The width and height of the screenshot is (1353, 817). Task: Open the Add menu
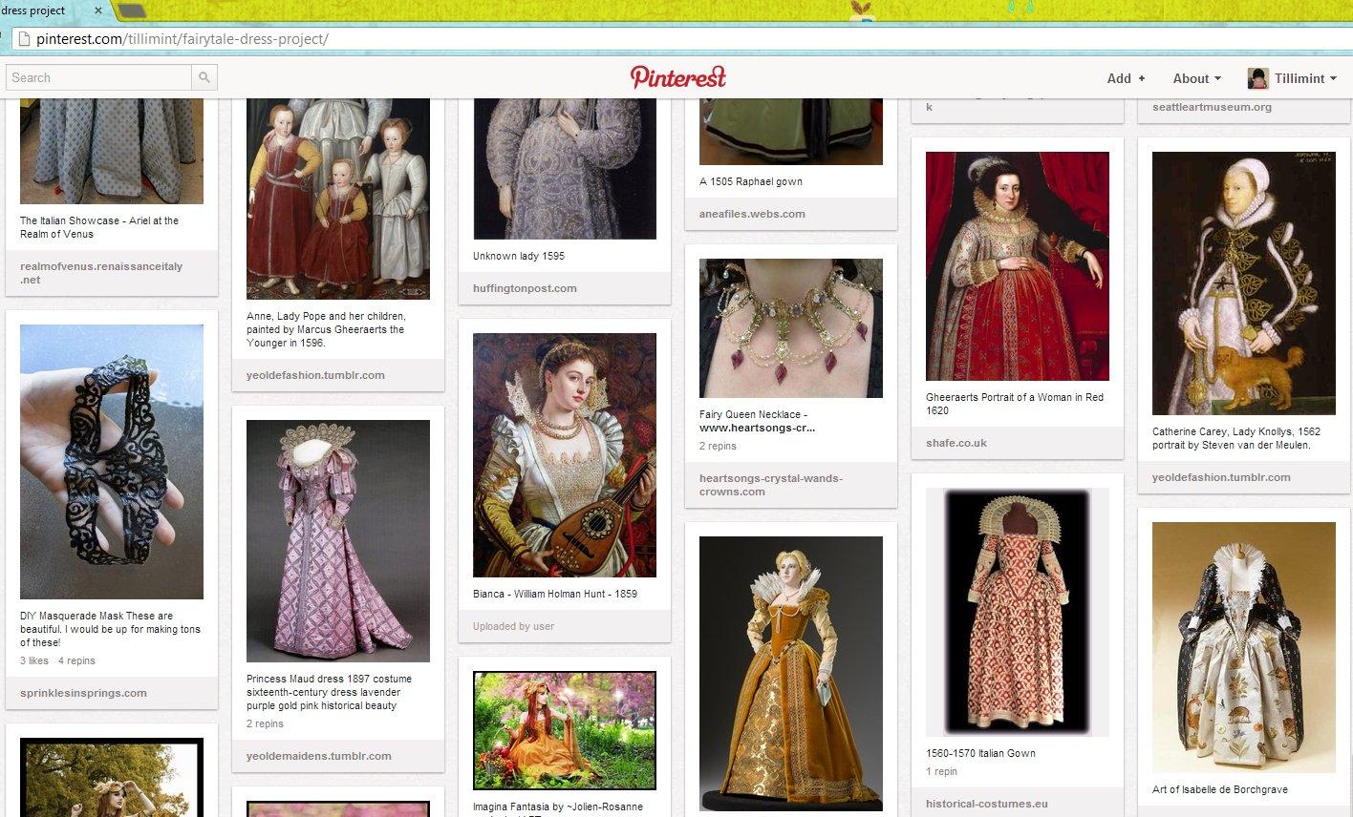[x=1126, y=78]
